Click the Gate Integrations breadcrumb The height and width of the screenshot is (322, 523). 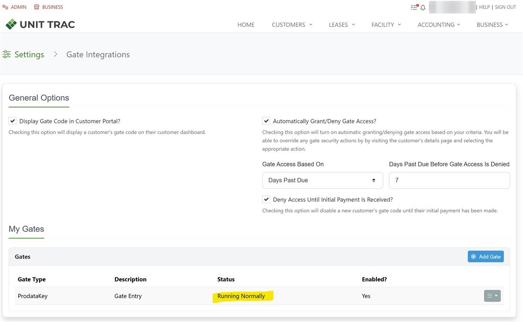[x=98, y=54]
